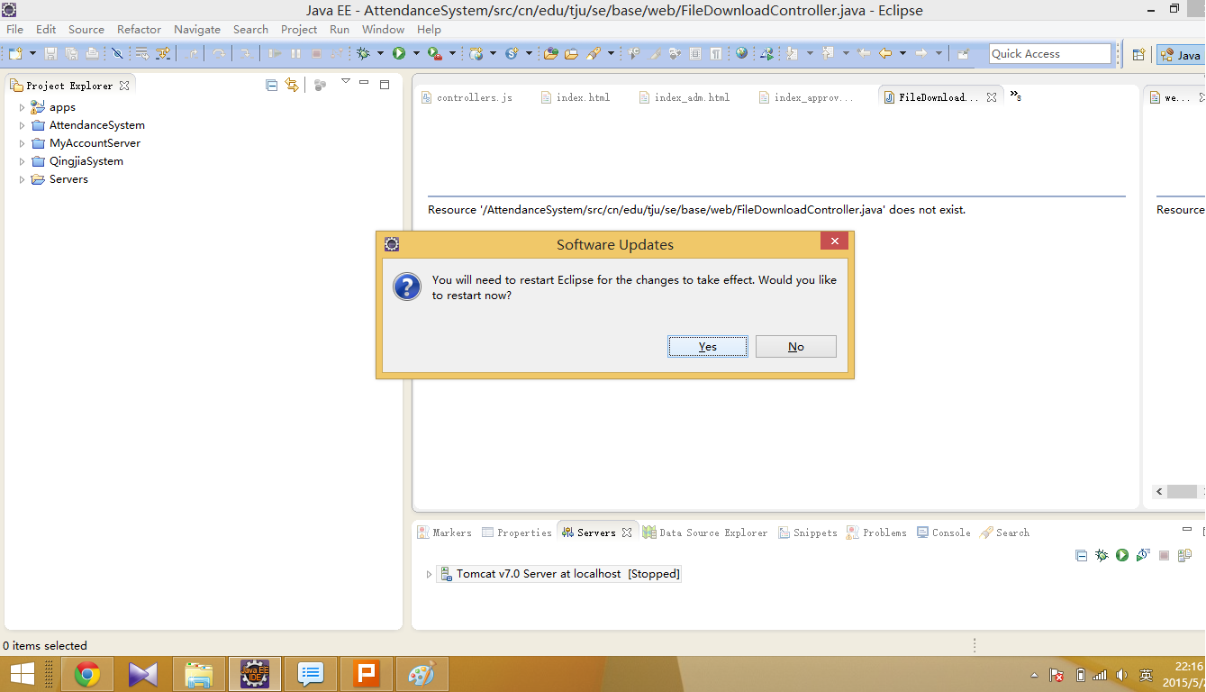This screenshot has width=1206, height=692.
Task: Click the Open Type folder icon in toolbar
Action: point(551,54)
